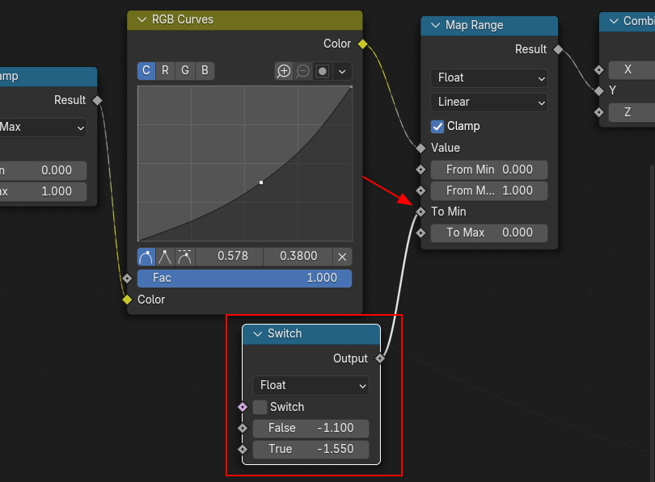Collapse the RGB Curves node
The image size is (655, 482).
tap(142, 19)
